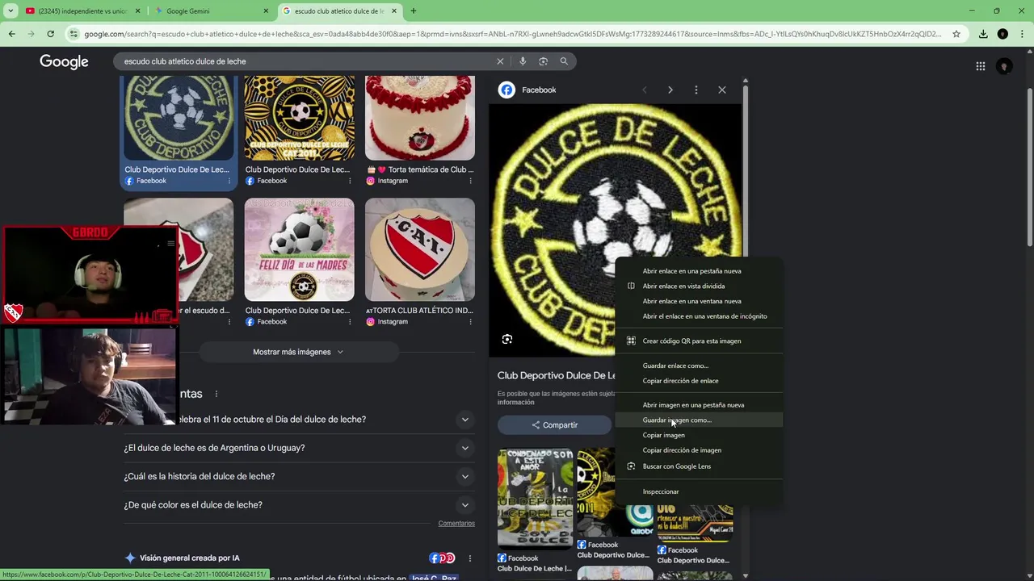The height and width of the screenshot is (581, 1034).
Task: Choose 'Copiar dirección de enlace'
Action: (x=700, y=381)
